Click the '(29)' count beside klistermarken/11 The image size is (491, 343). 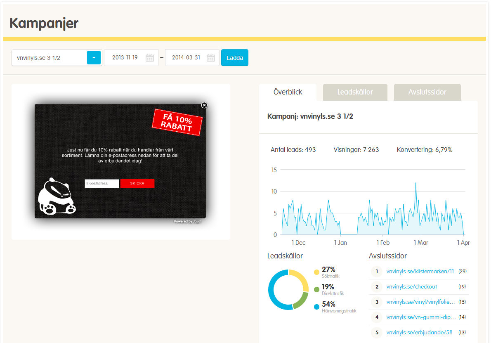tap(463, 272)
